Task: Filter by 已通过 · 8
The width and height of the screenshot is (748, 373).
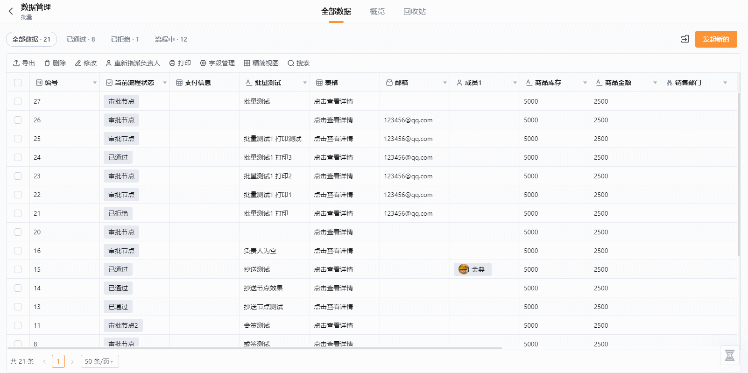Action: tap(81, 39)
